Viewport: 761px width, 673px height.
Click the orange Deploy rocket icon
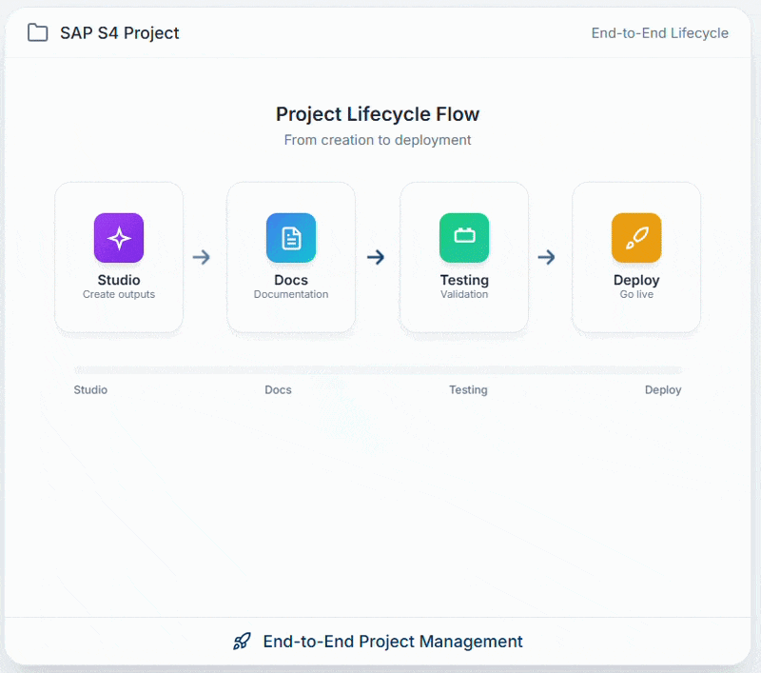pyautogui.click(x=636, y=238)
